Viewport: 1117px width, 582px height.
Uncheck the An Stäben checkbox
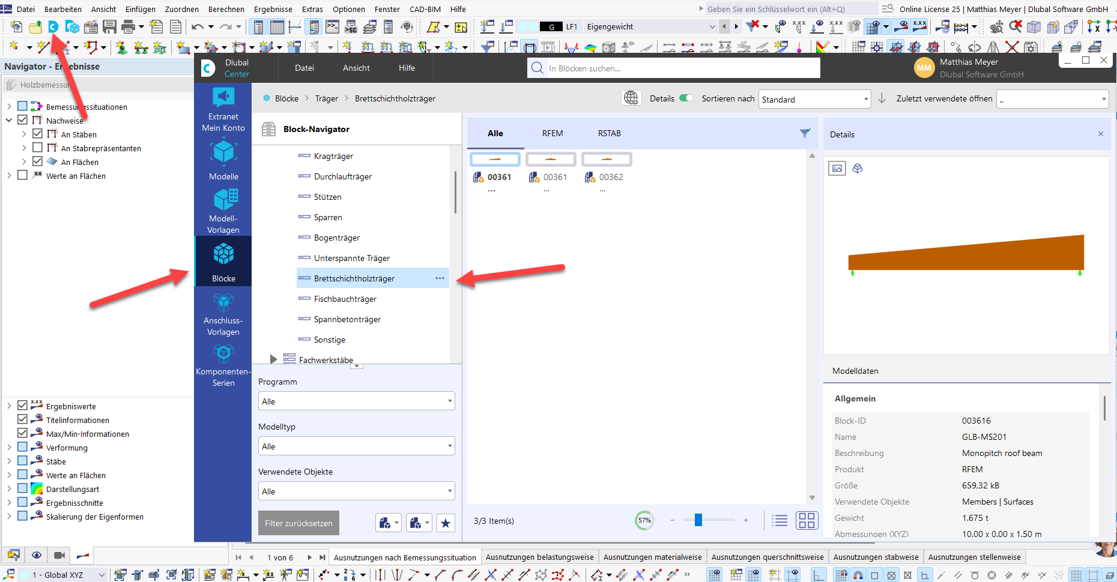point(38,134)
